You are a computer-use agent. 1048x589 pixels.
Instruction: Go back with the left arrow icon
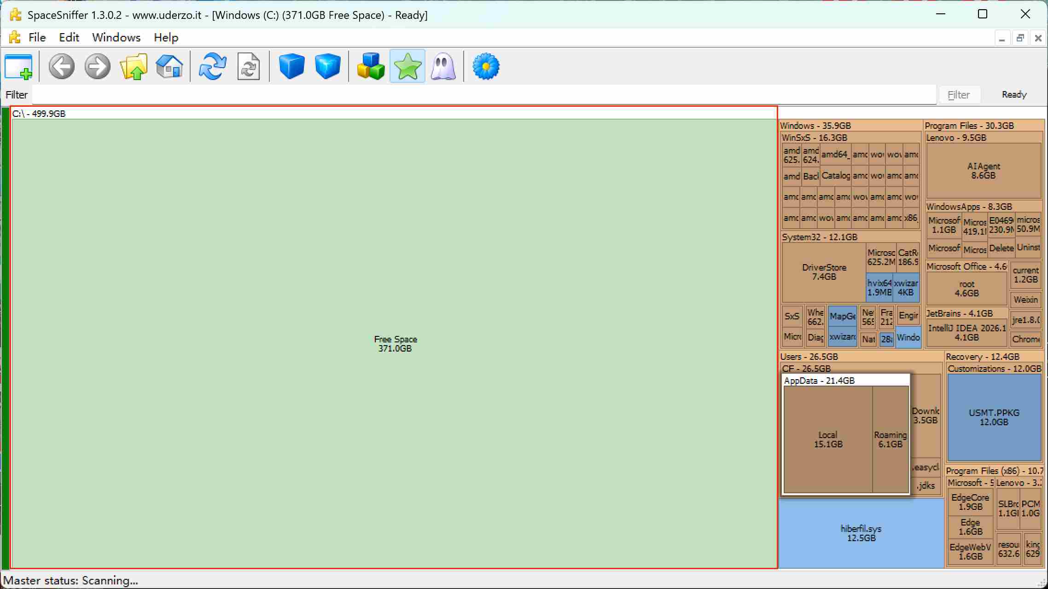tap(62, 66)
